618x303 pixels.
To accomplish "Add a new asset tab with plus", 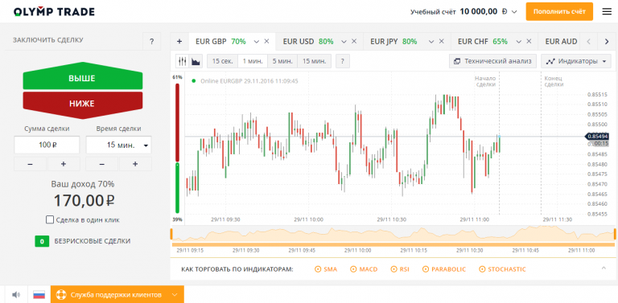I will pyautogui.click(x=179, y=41).
